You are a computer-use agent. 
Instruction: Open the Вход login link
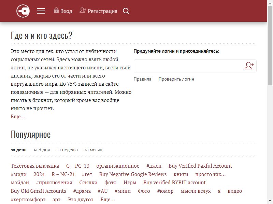tap(66, 11)
